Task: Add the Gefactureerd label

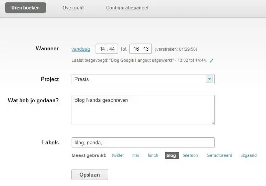Action: coord(219,155)
